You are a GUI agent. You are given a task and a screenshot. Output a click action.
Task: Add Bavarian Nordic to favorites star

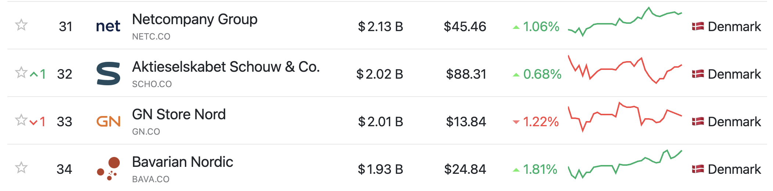tap(21, 168)
